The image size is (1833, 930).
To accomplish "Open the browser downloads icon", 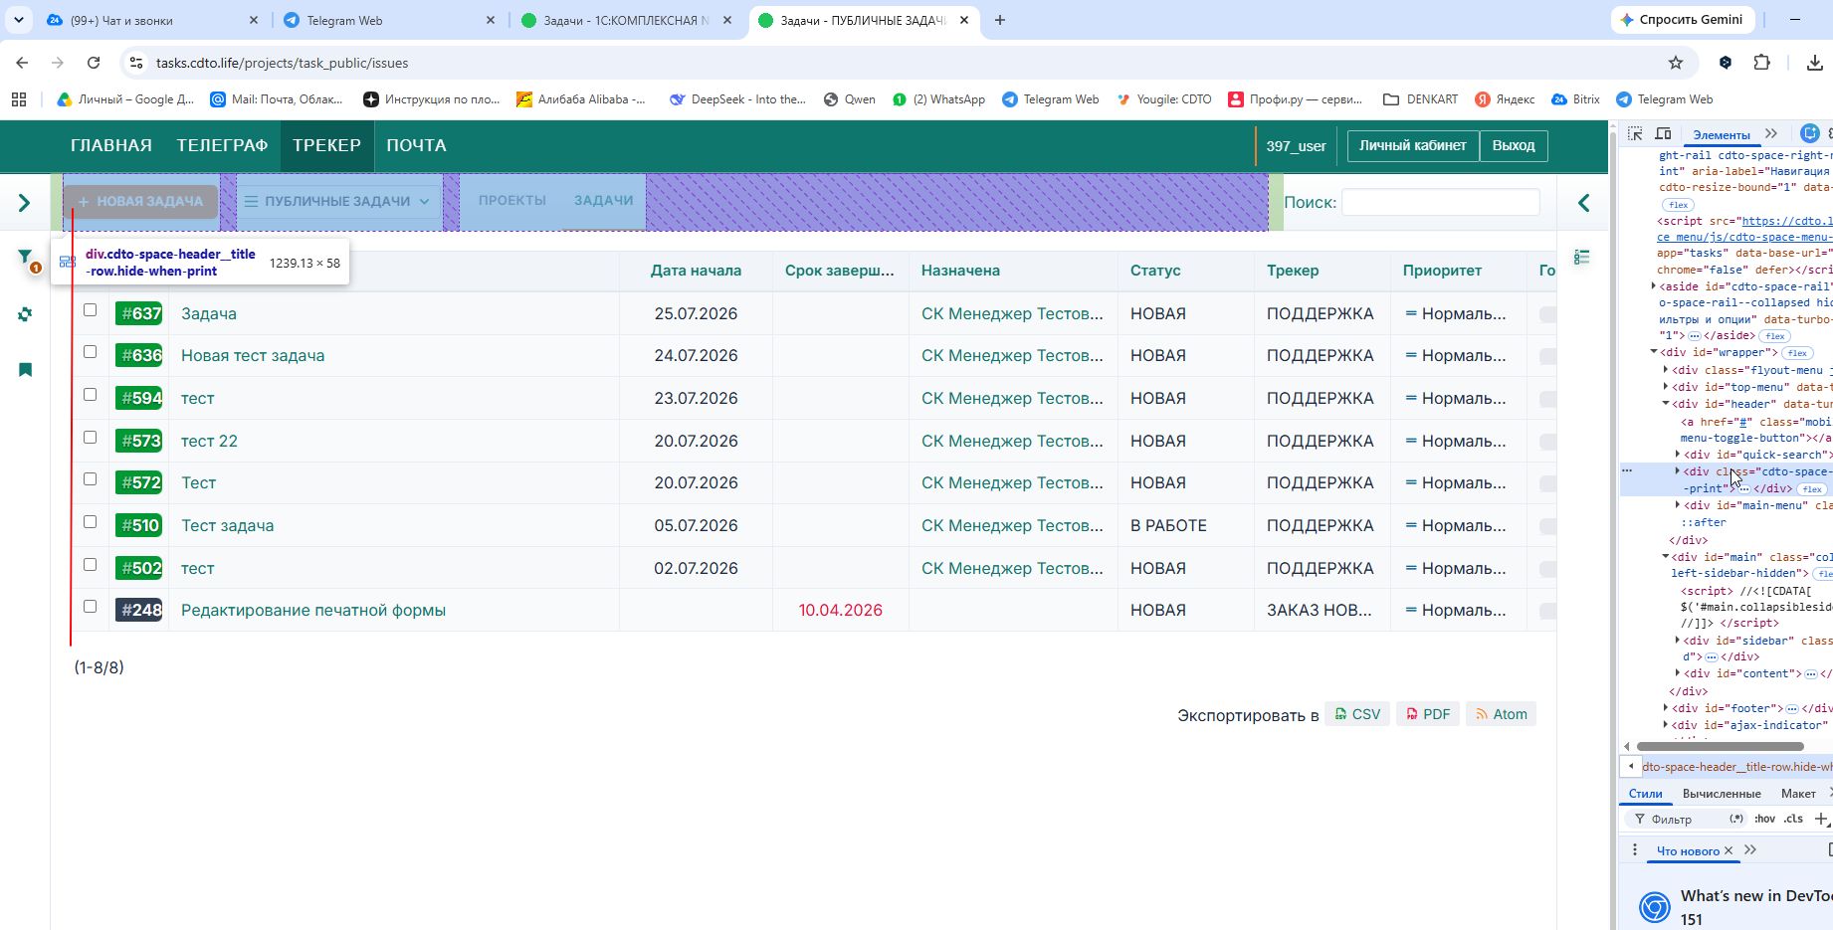I will [x=1814, y=63].
